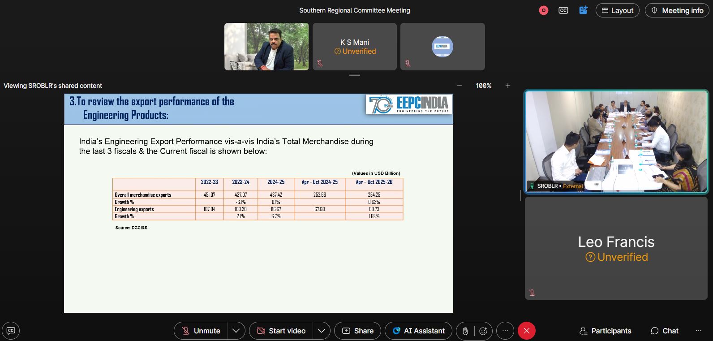The image size is (713, 341).
Task: Open closed captions icon in top bar
Action: click(563, 10)
